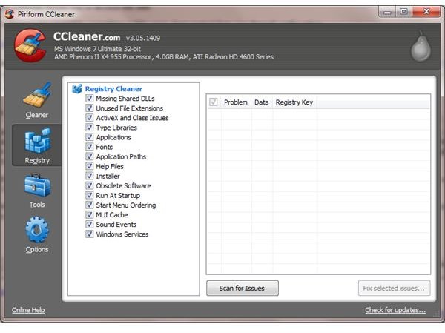Screen dimensions: 445x333
Task: Click Check for updates link
Action: coord(395,310)
